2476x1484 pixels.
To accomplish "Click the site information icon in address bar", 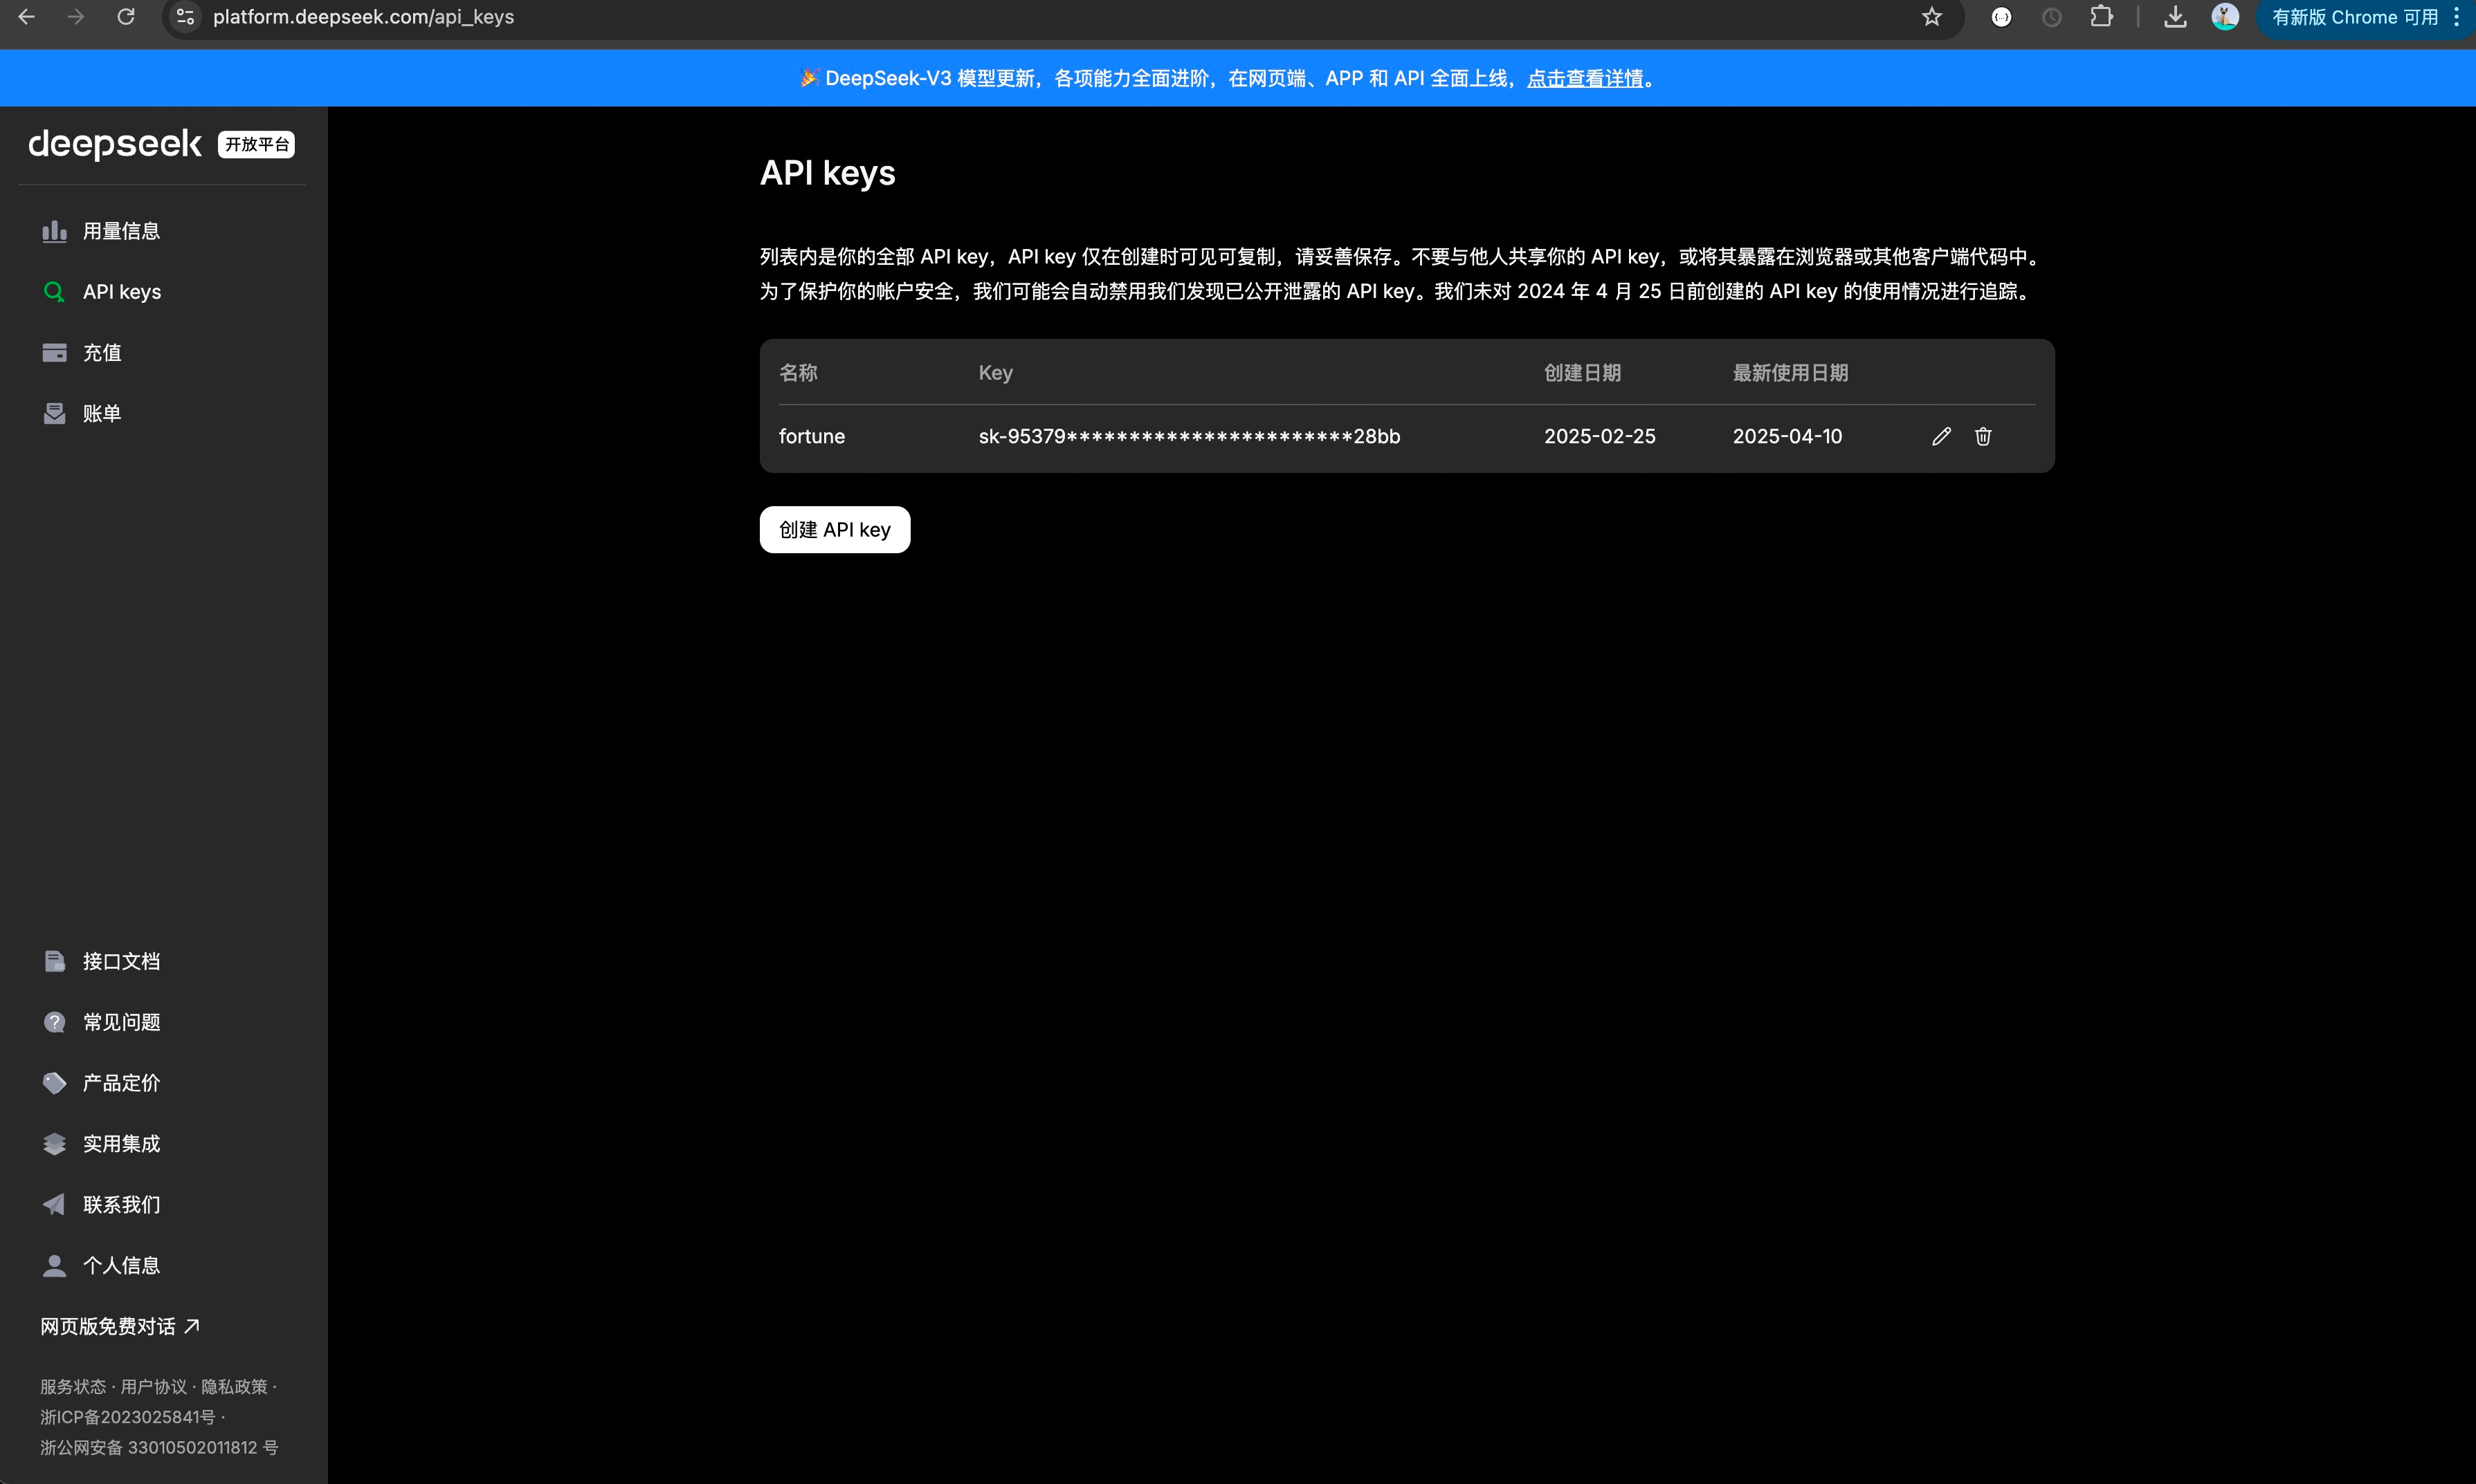I will pos(185,17).
